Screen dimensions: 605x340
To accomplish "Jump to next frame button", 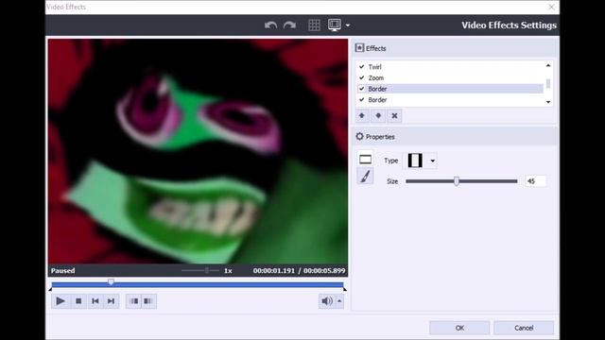I will pos(112,301).
